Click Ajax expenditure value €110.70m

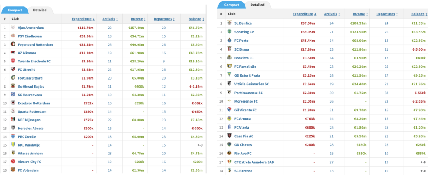pyautogui.click(x=86, y=28)
